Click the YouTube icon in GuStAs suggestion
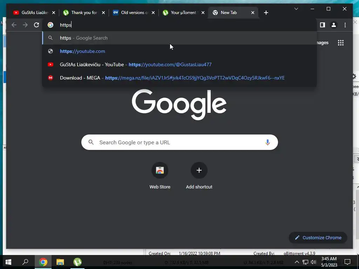 (x=50, y=64)
